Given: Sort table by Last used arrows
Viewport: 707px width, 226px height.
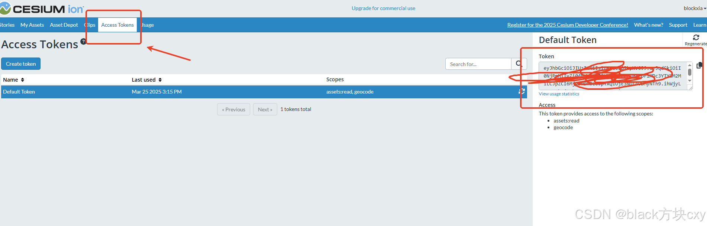Looking at the screenshot, I should 160,80.
